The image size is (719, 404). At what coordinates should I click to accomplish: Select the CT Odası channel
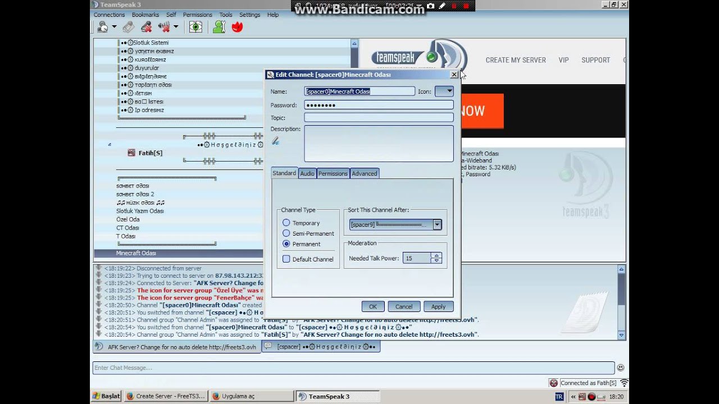coord(128,228)
